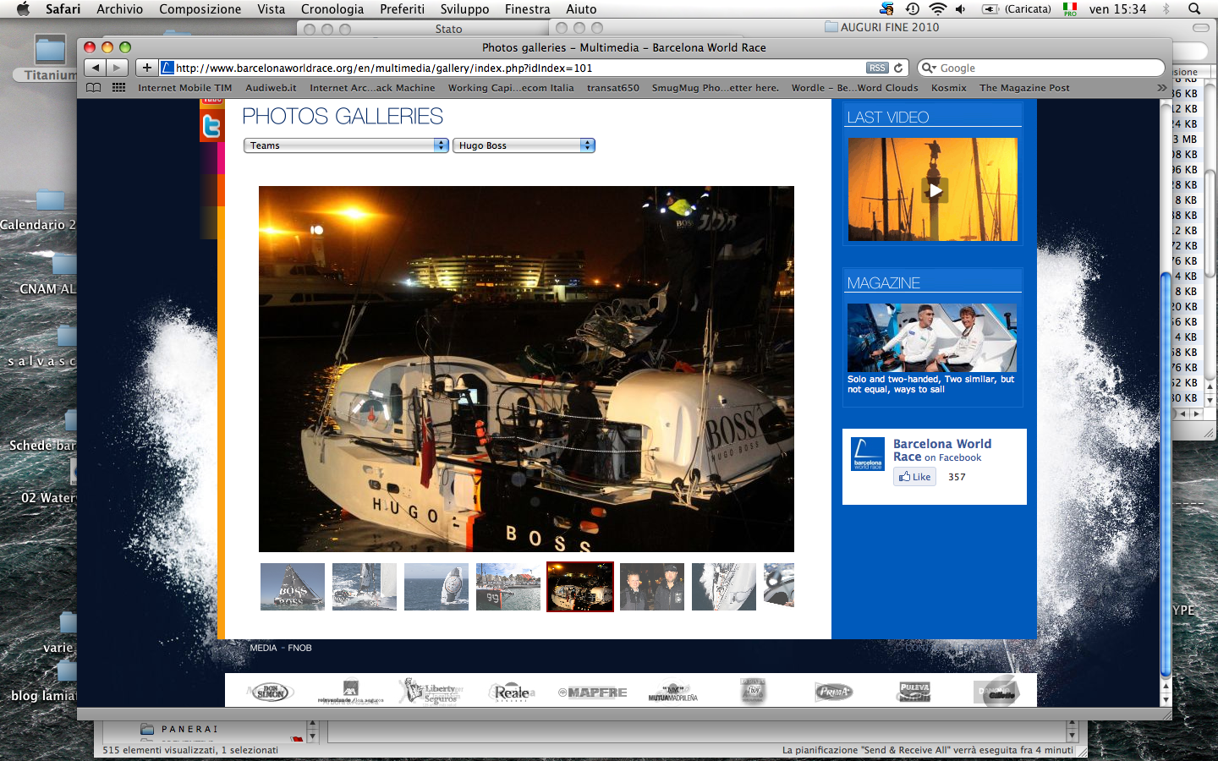The width and height of the screenshot is (1218, 761).
Task: Click the Puleva sponsor logo
Action: (914, 692)
